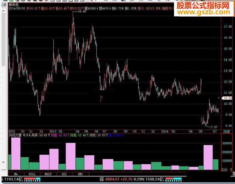The width and height of the screenshot is (235, 184).
Task: Click the 日线 period label
Action: click(x=226, y=132)
